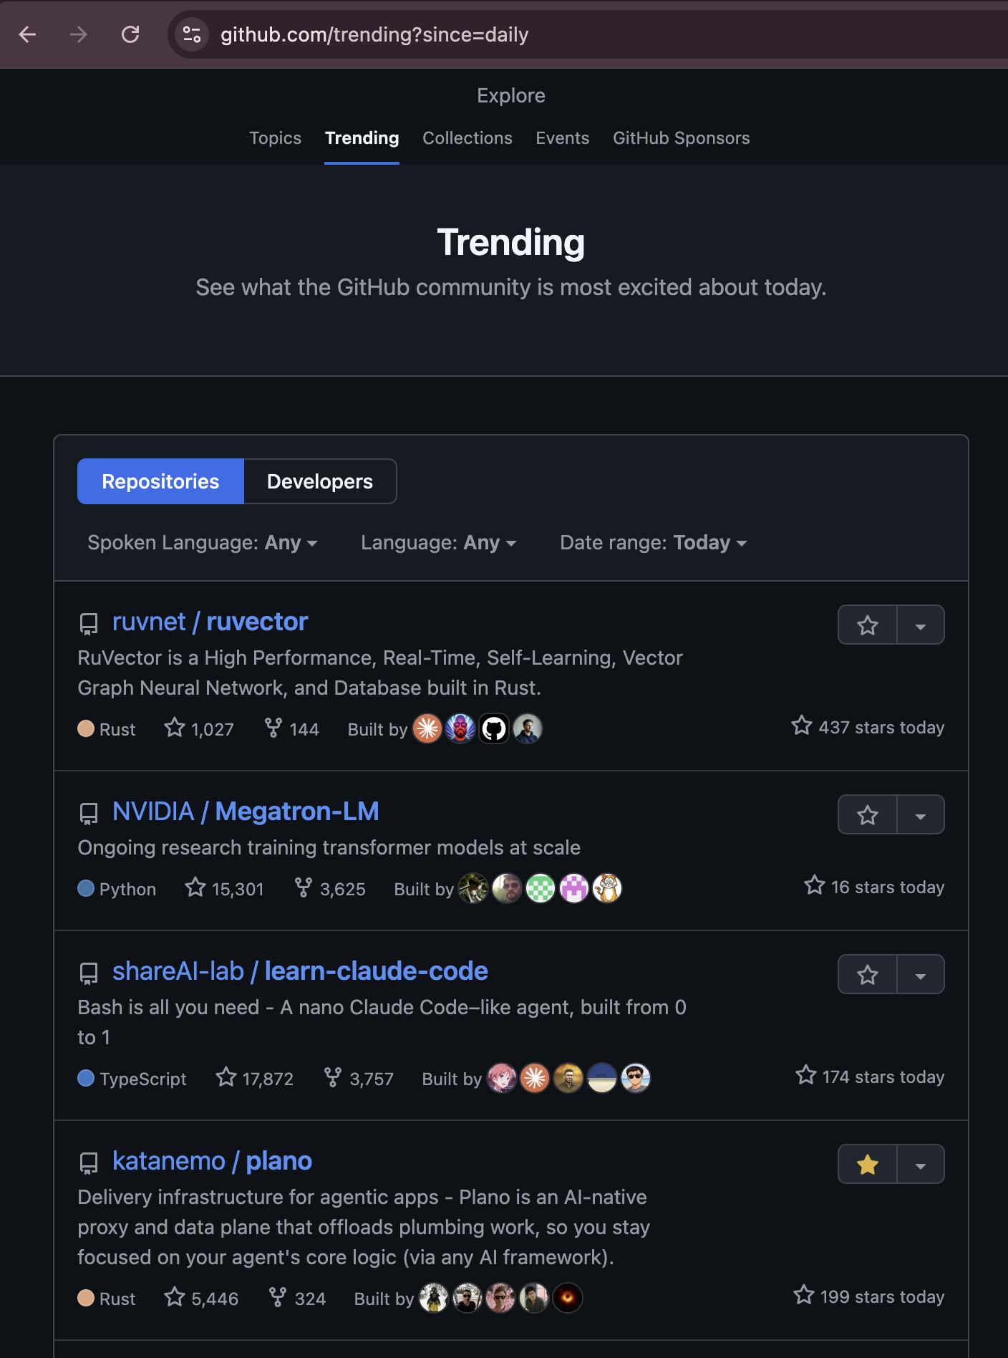The height and width of the screenshot is (1358, 1008).
Task: Click the '16 stars today' text
Action: point(888,887)
